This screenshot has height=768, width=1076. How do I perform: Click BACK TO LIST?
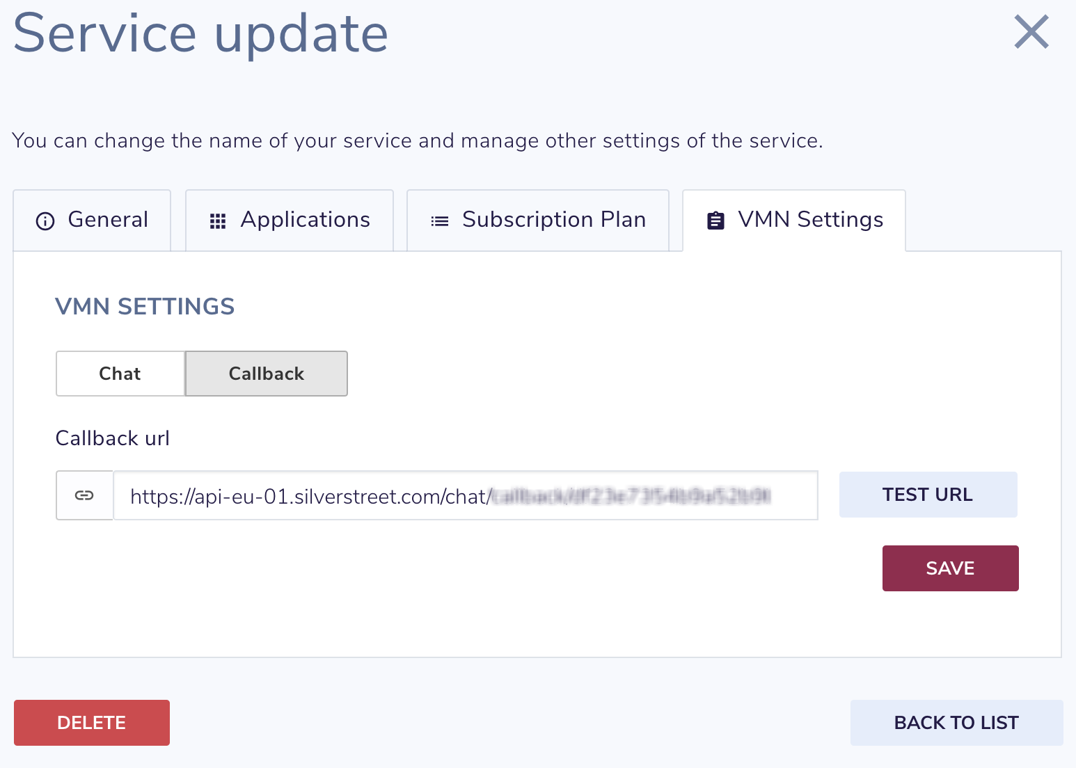956,723
